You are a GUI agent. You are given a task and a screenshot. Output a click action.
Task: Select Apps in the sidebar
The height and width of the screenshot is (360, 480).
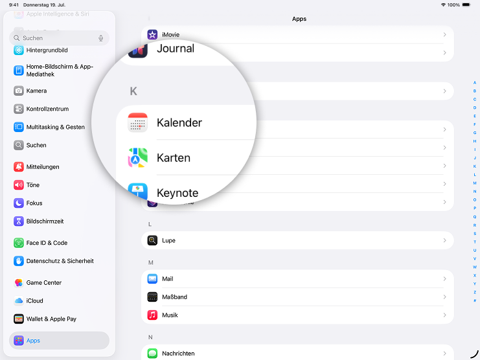click(59, 341)
